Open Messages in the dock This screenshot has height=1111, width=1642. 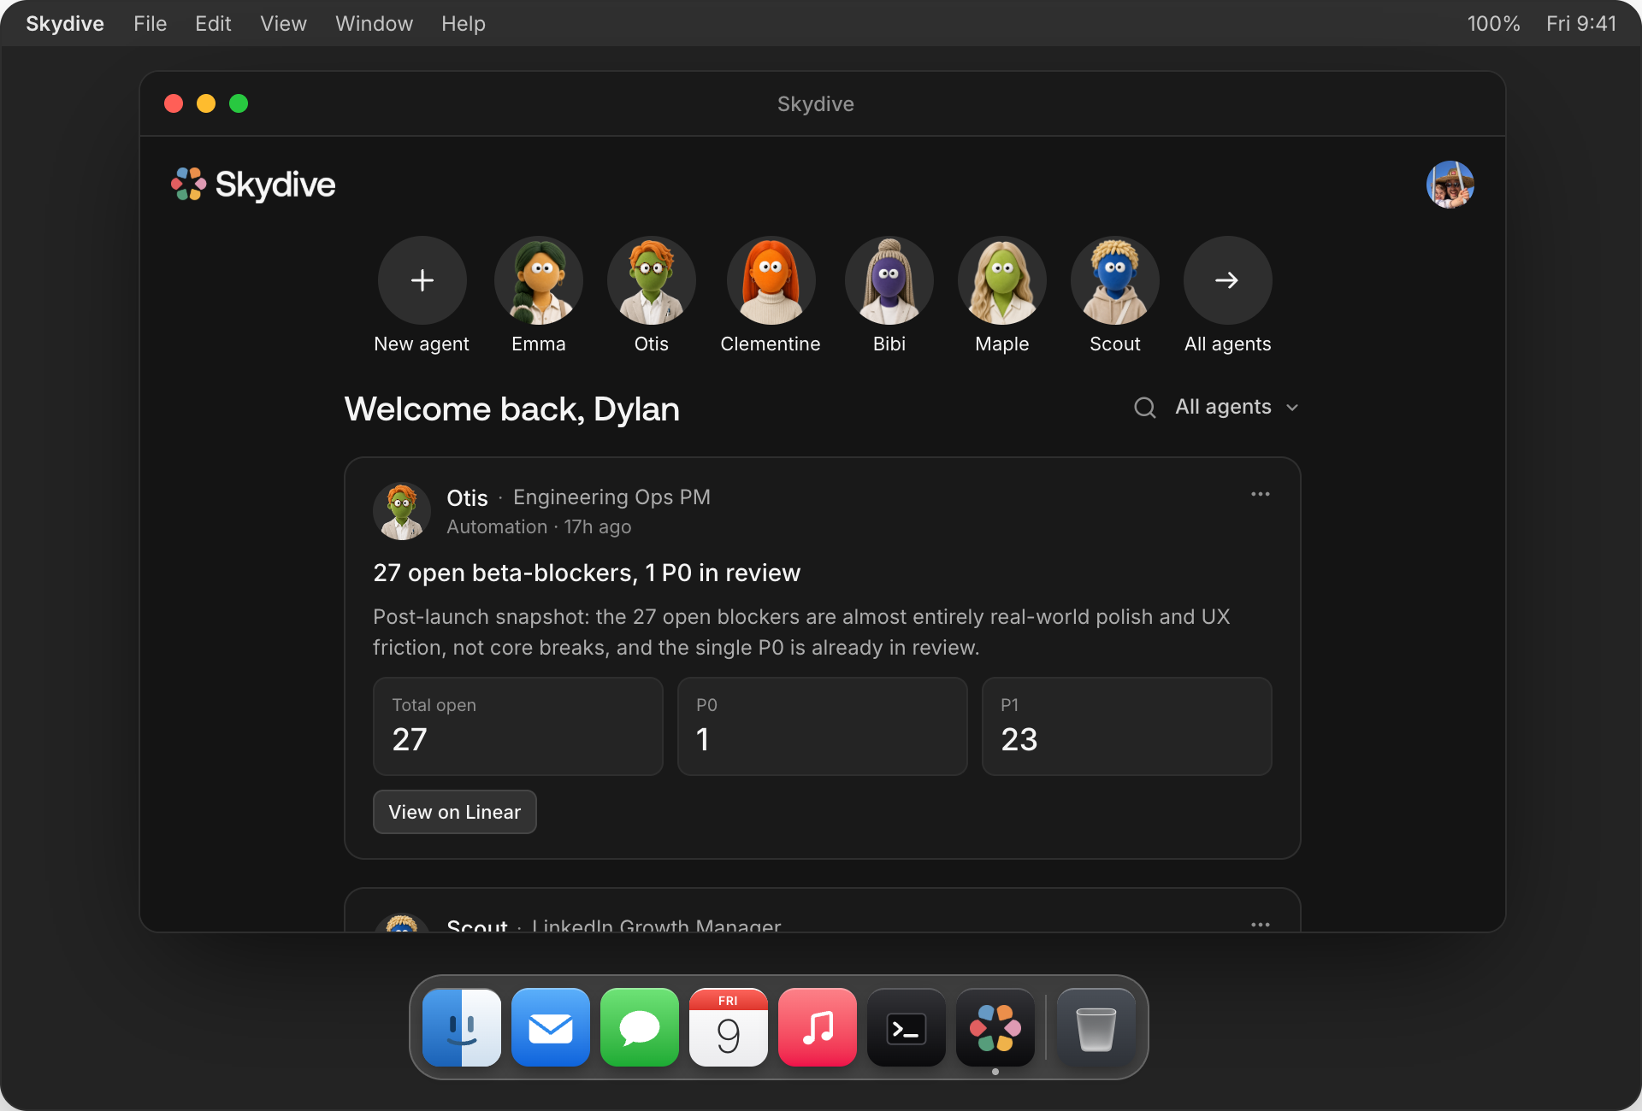click(640, 1027)
